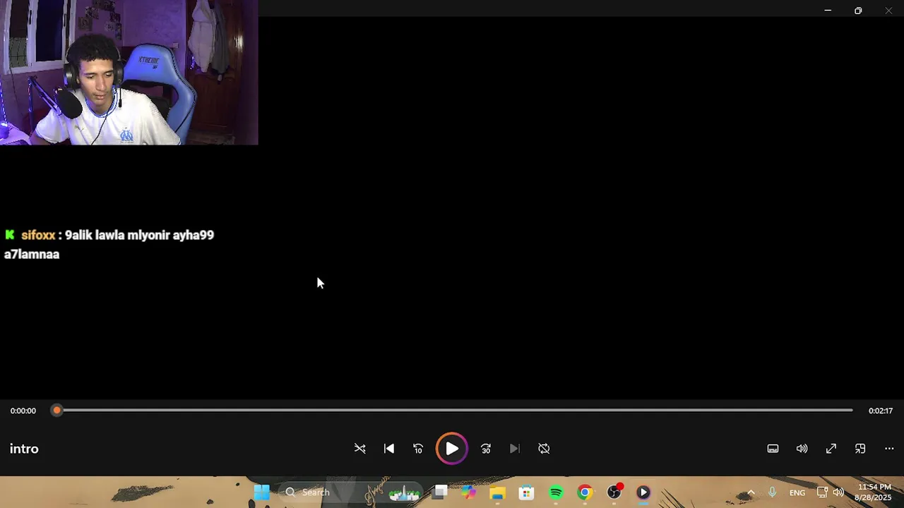Open the volume control

[x=802, y=449]
